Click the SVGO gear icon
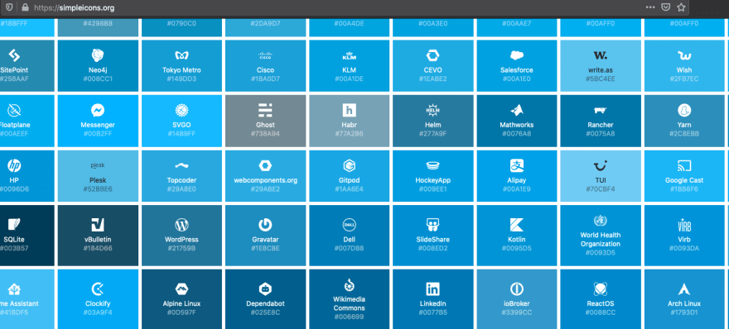 click(181, 111)
